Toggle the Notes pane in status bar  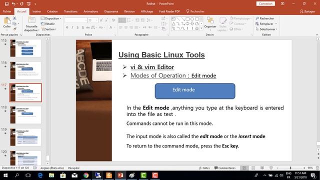(x=204, y=168)
